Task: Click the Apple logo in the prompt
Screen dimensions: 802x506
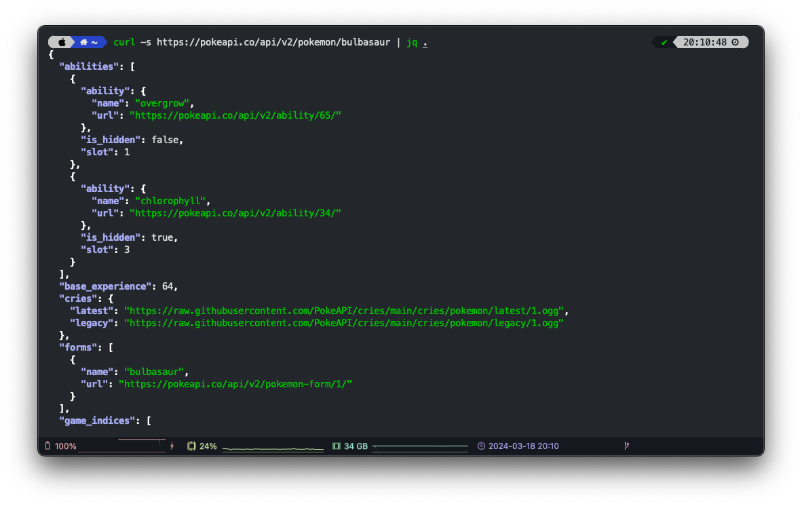Action: [62, 42]
